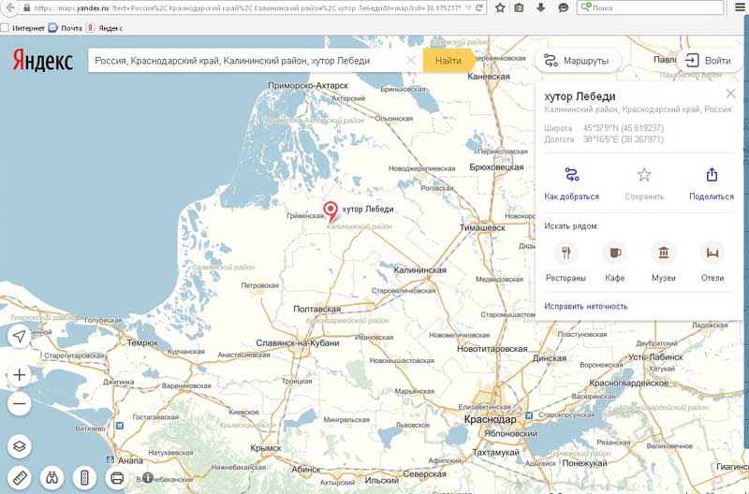Open the Яндекс bookmark
Screen dimensions: 749x494
pyautogui.click(x=105, y=28)
